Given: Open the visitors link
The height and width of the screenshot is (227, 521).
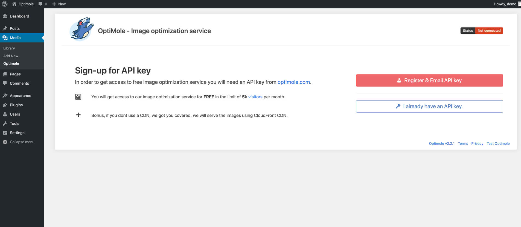Looking at the screenshot, I should [255, 97].
